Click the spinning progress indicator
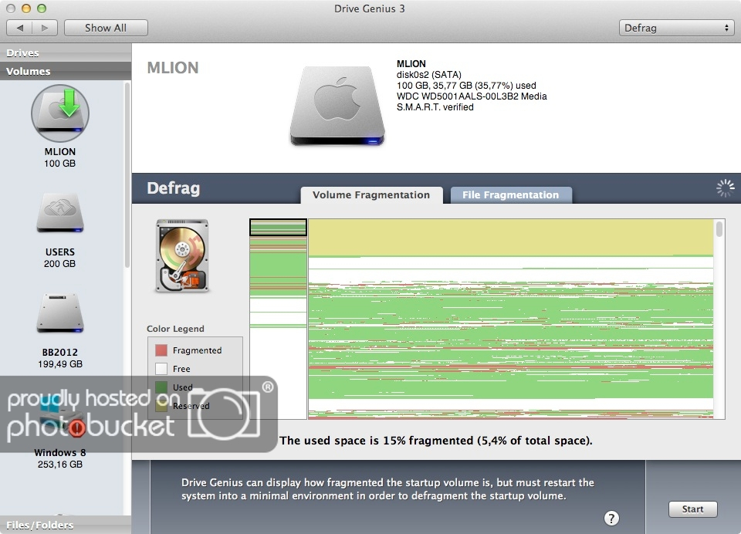 (x=725, y=188)
